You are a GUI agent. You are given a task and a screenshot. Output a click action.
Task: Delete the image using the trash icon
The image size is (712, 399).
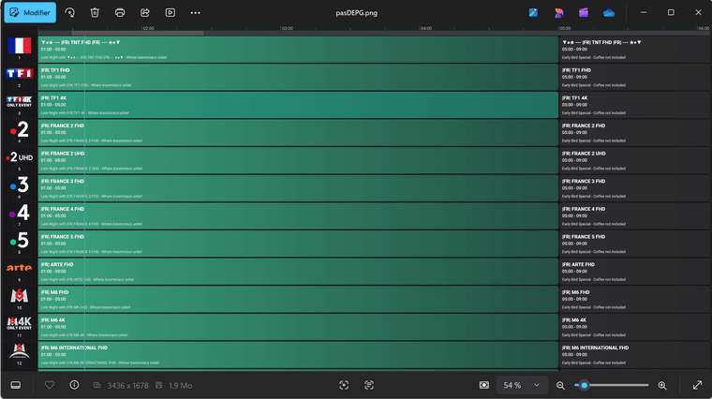point(95,13)
